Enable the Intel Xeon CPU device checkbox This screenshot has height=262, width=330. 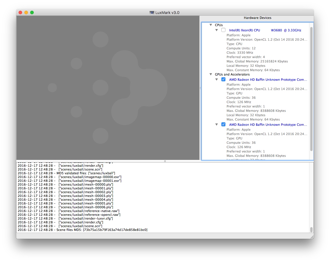coord(223,30)
